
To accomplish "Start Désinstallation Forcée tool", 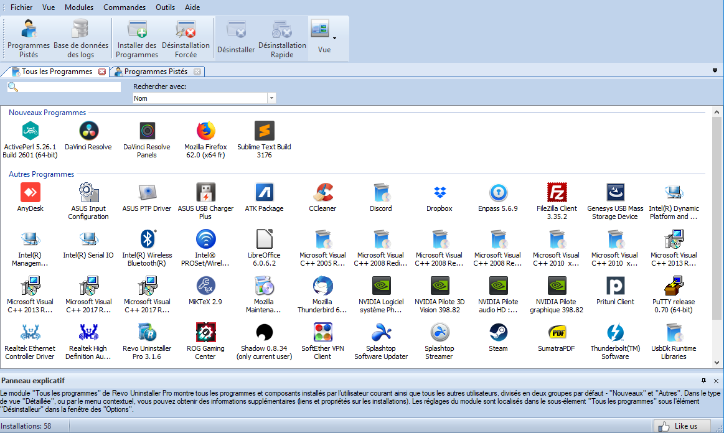I will pyautogui.click(x=186, y=39).
